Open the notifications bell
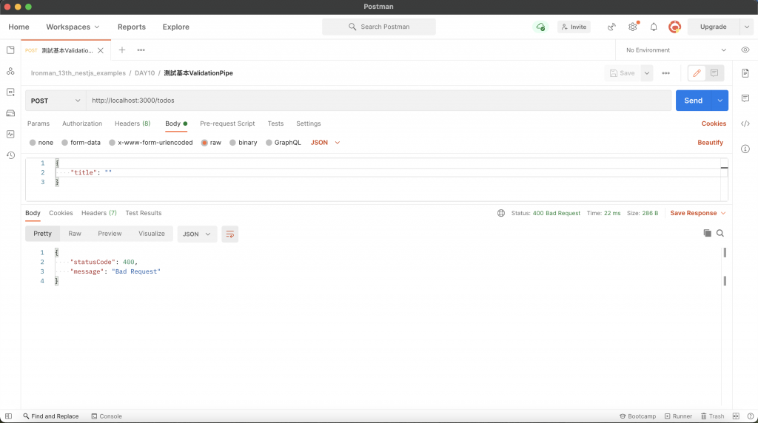 [654, 27]
